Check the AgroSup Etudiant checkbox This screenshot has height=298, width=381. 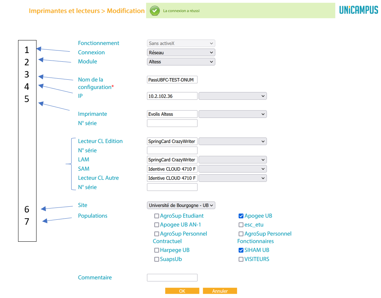(157, 216)
